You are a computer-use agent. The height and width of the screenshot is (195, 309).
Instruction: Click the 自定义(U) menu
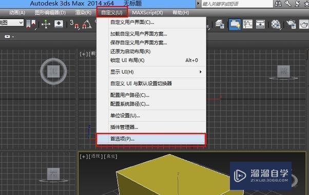coord(112,13)
